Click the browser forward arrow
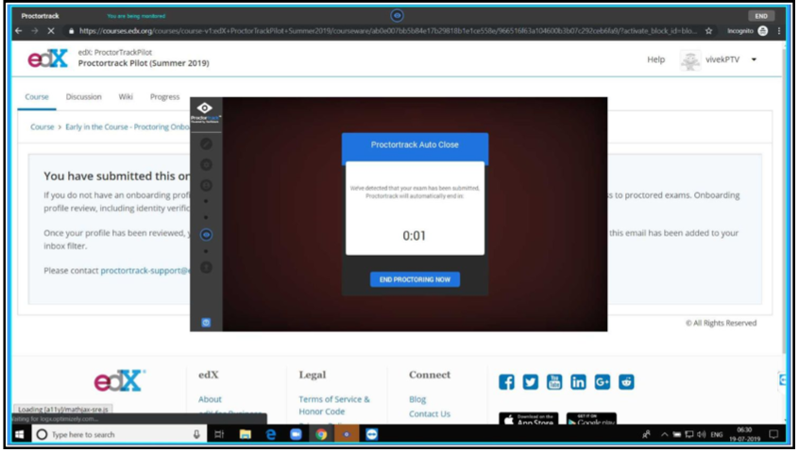The width and height of the screenshot is (799, 453). pos(34,31)
